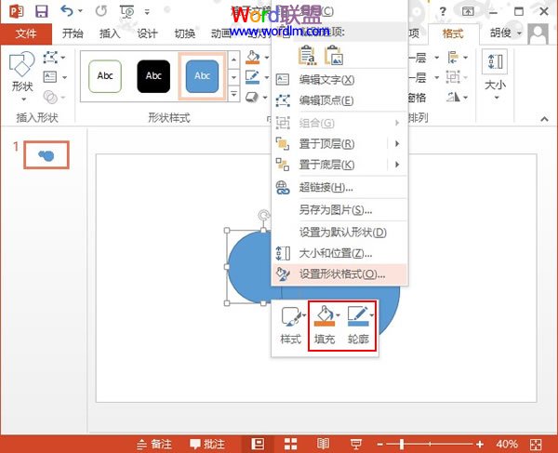This screenshot has height=453, width=558.
Task: Select the 格式 ribbon tab
Action: pyautogui.click(x=453, y=33)
